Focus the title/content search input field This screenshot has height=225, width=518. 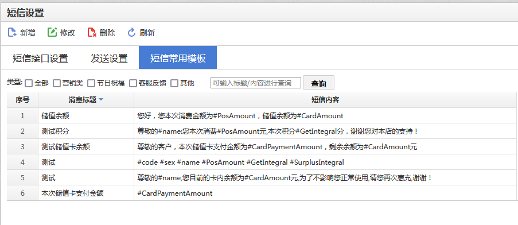coord(256,83)
